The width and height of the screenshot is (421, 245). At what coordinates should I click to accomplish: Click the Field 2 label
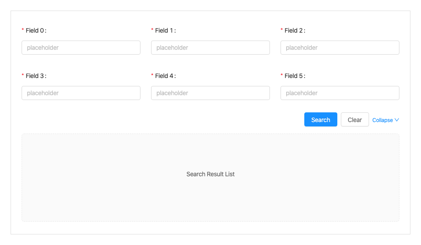coord(294,30)
